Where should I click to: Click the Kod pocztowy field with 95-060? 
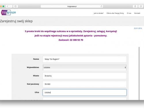85,84
